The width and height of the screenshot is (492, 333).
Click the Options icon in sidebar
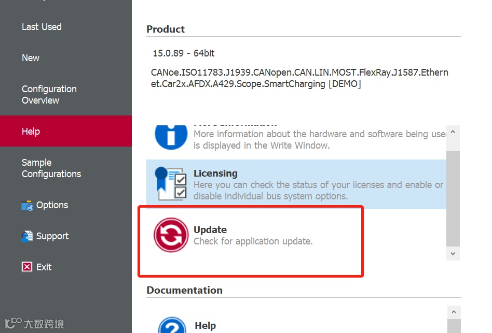coord(27,206)
